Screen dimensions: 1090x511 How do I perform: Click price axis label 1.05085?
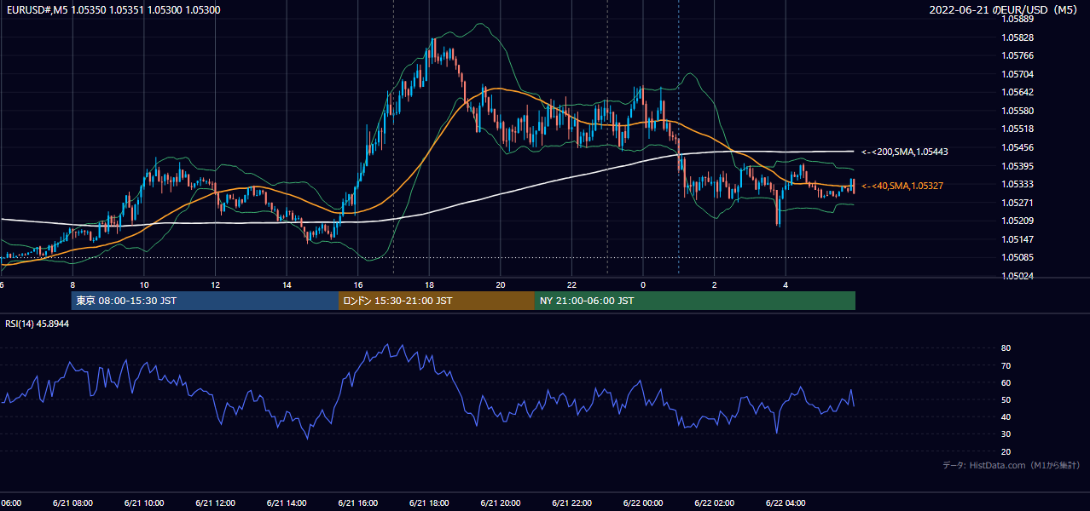(x=1018, y=257)
